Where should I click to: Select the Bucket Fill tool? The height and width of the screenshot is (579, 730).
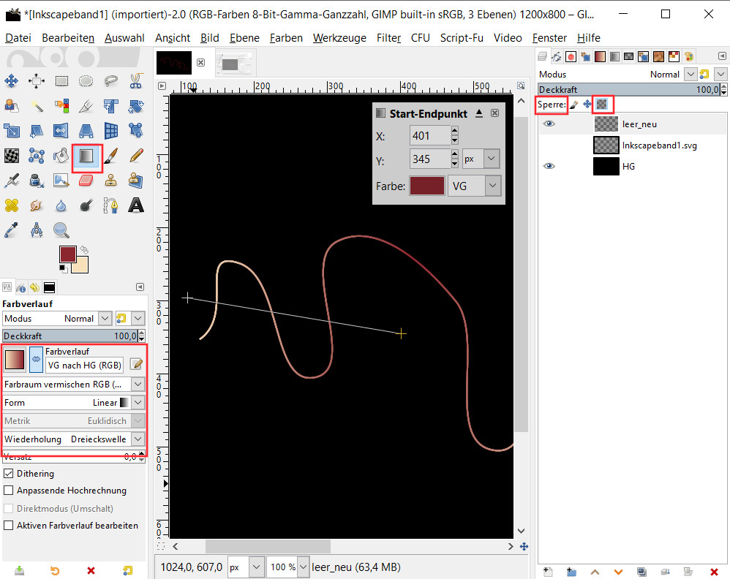pyautogui.click(x=61, y=156)
